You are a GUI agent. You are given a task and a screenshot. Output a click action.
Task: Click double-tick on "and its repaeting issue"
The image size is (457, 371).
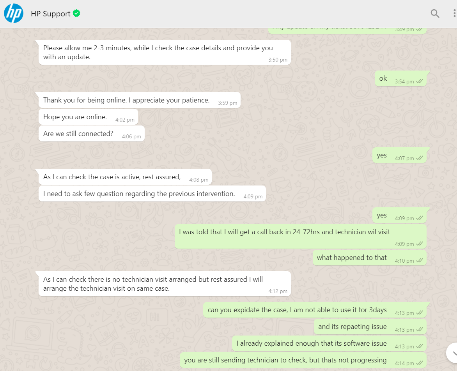(x=420, y=330)
